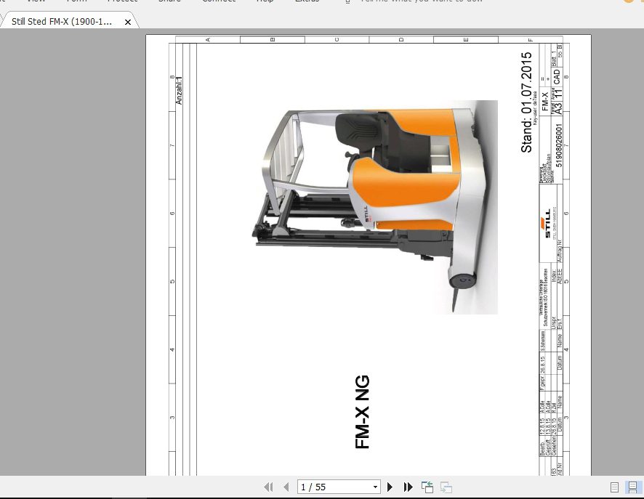Go to the first page
This screenshot has width=644, height=499.
(x=268, y=487)
